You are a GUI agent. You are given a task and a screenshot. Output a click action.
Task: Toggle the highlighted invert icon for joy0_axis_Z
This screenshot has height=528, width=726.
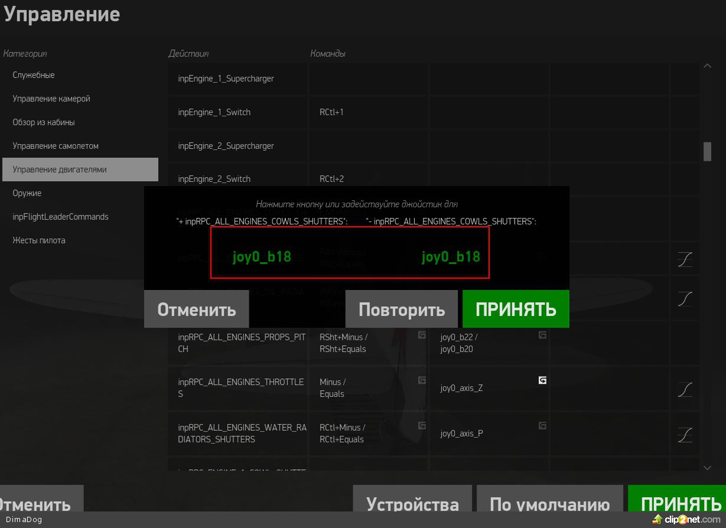[542, 380]
